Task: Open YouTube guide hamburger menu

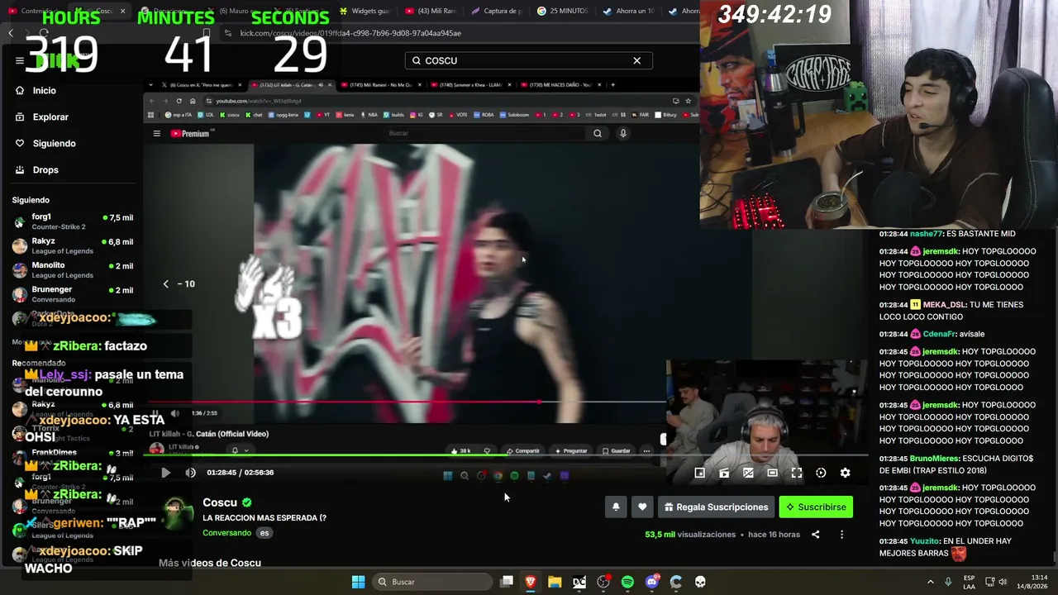Action: pyautogui.click(x=156, y=134)
